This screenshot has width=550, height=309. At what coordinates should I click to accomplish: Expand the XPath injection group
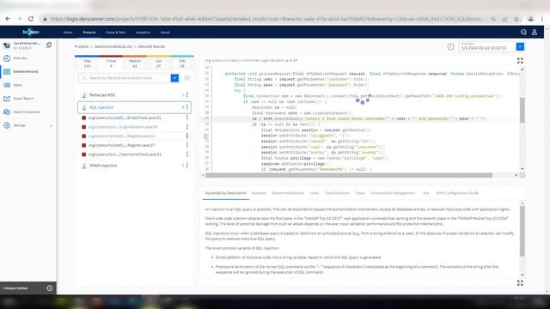click(103, 166)
